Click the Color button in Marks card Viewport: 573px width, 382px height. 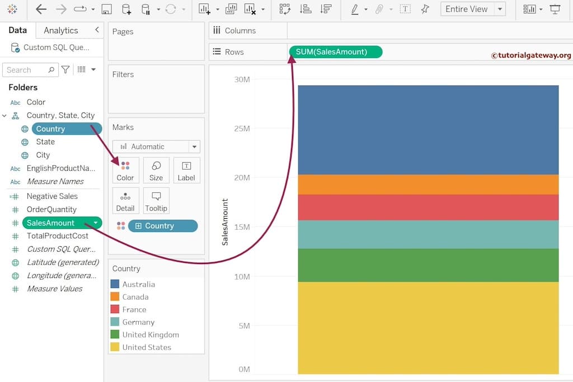(125, 171)
